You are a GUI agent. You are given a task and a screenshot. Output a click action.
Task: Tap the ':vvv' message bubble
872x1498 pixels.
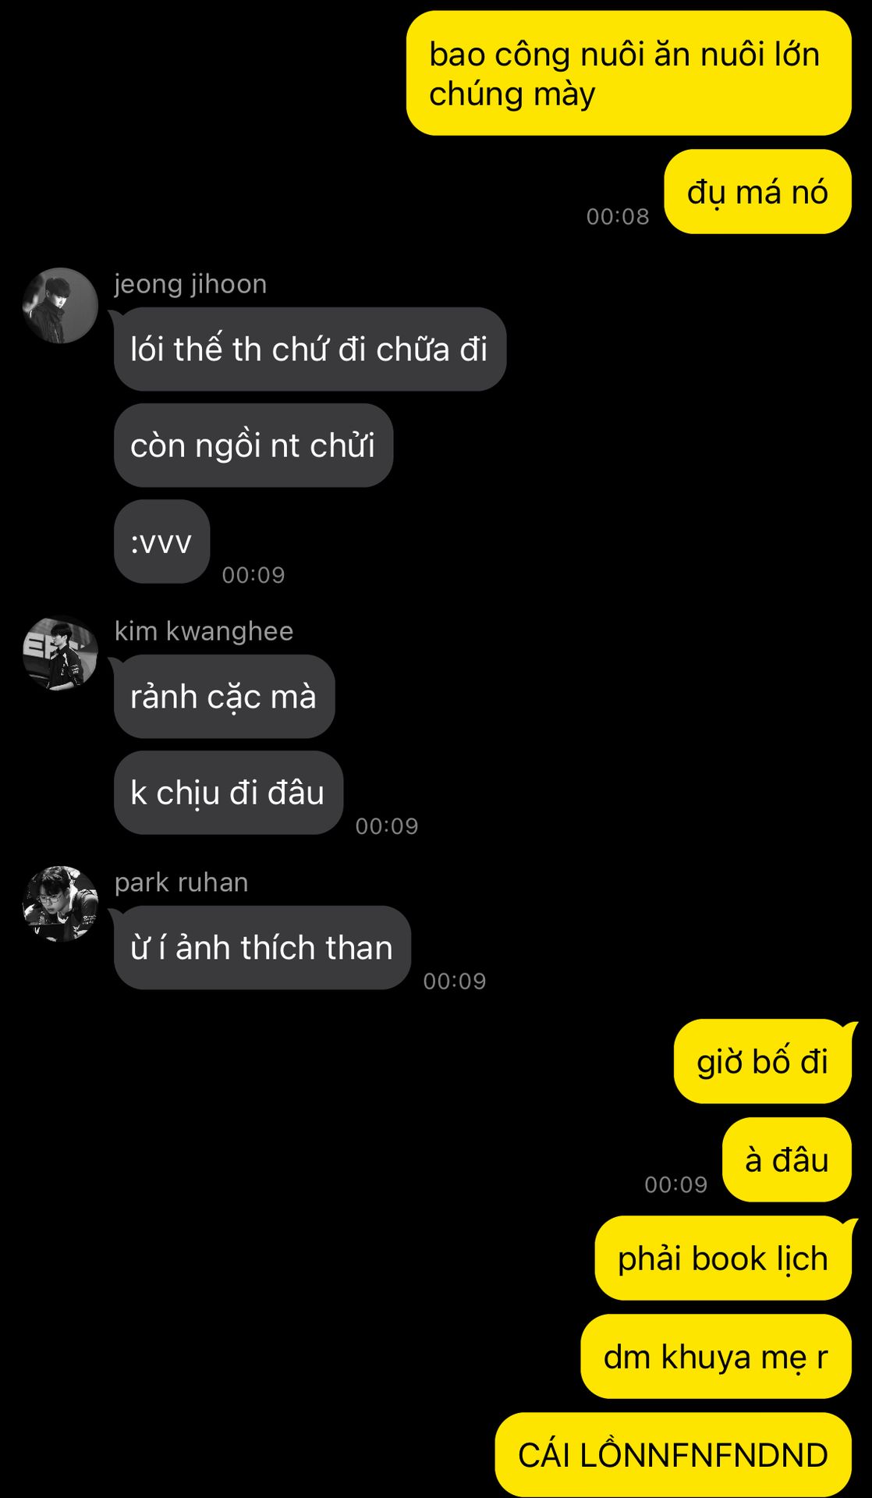(161, 541)
